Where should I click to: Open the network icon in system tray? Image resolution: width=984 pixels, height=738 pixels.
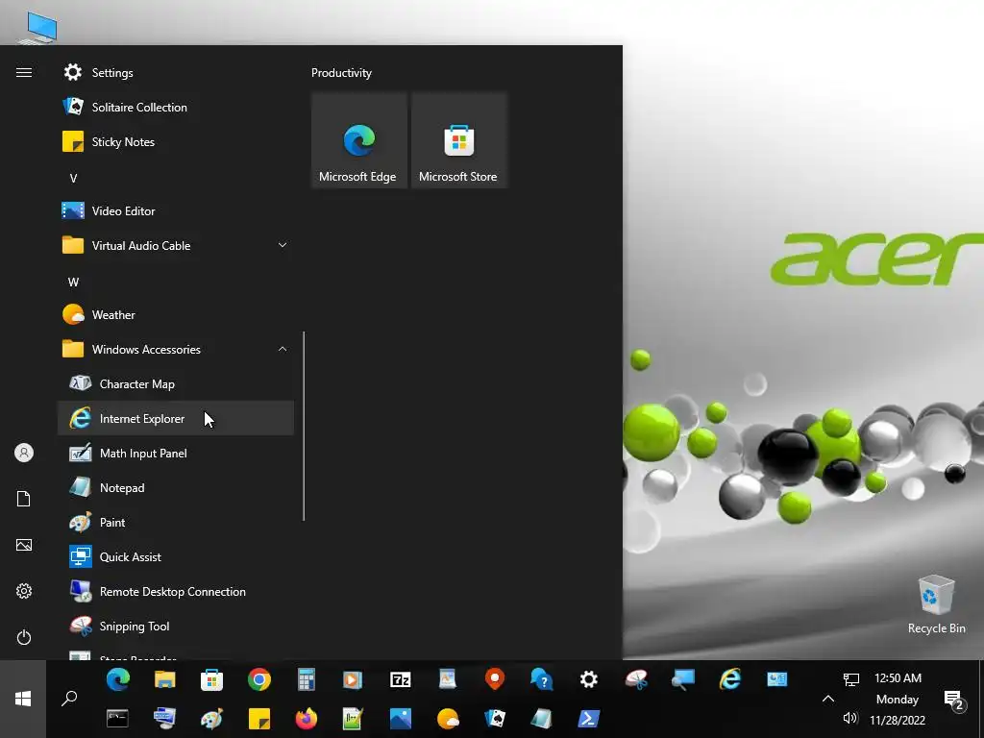tap(851, 679)
